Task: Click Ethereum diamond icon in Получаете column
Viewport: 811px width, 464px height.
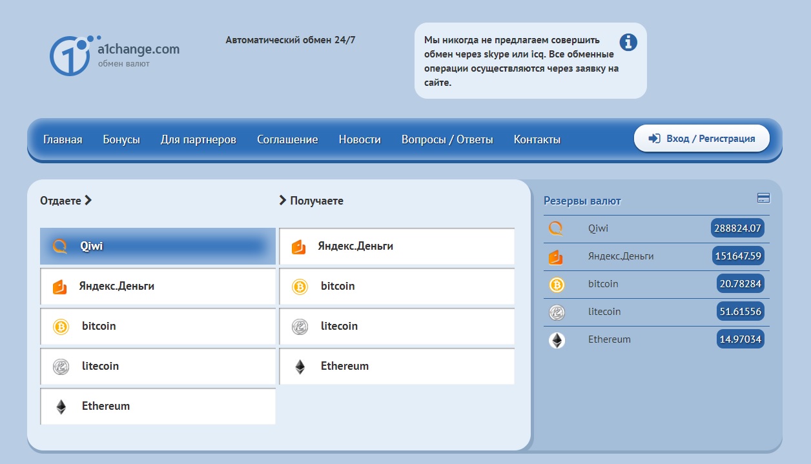Action: tap(300, 367)
